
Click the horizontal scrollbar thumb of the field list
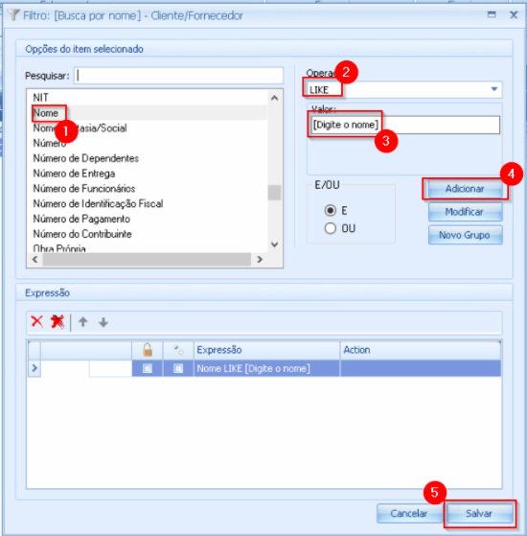(147, 260)
